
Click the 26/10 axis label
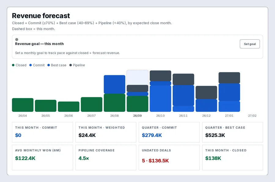pos(160,116)
